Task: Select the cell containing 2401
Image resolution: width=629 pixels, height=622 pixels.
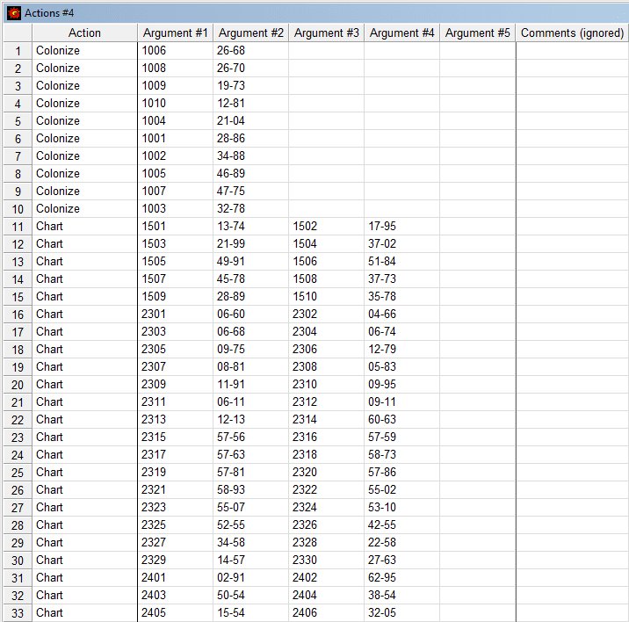Action: (x=175, y=578)
